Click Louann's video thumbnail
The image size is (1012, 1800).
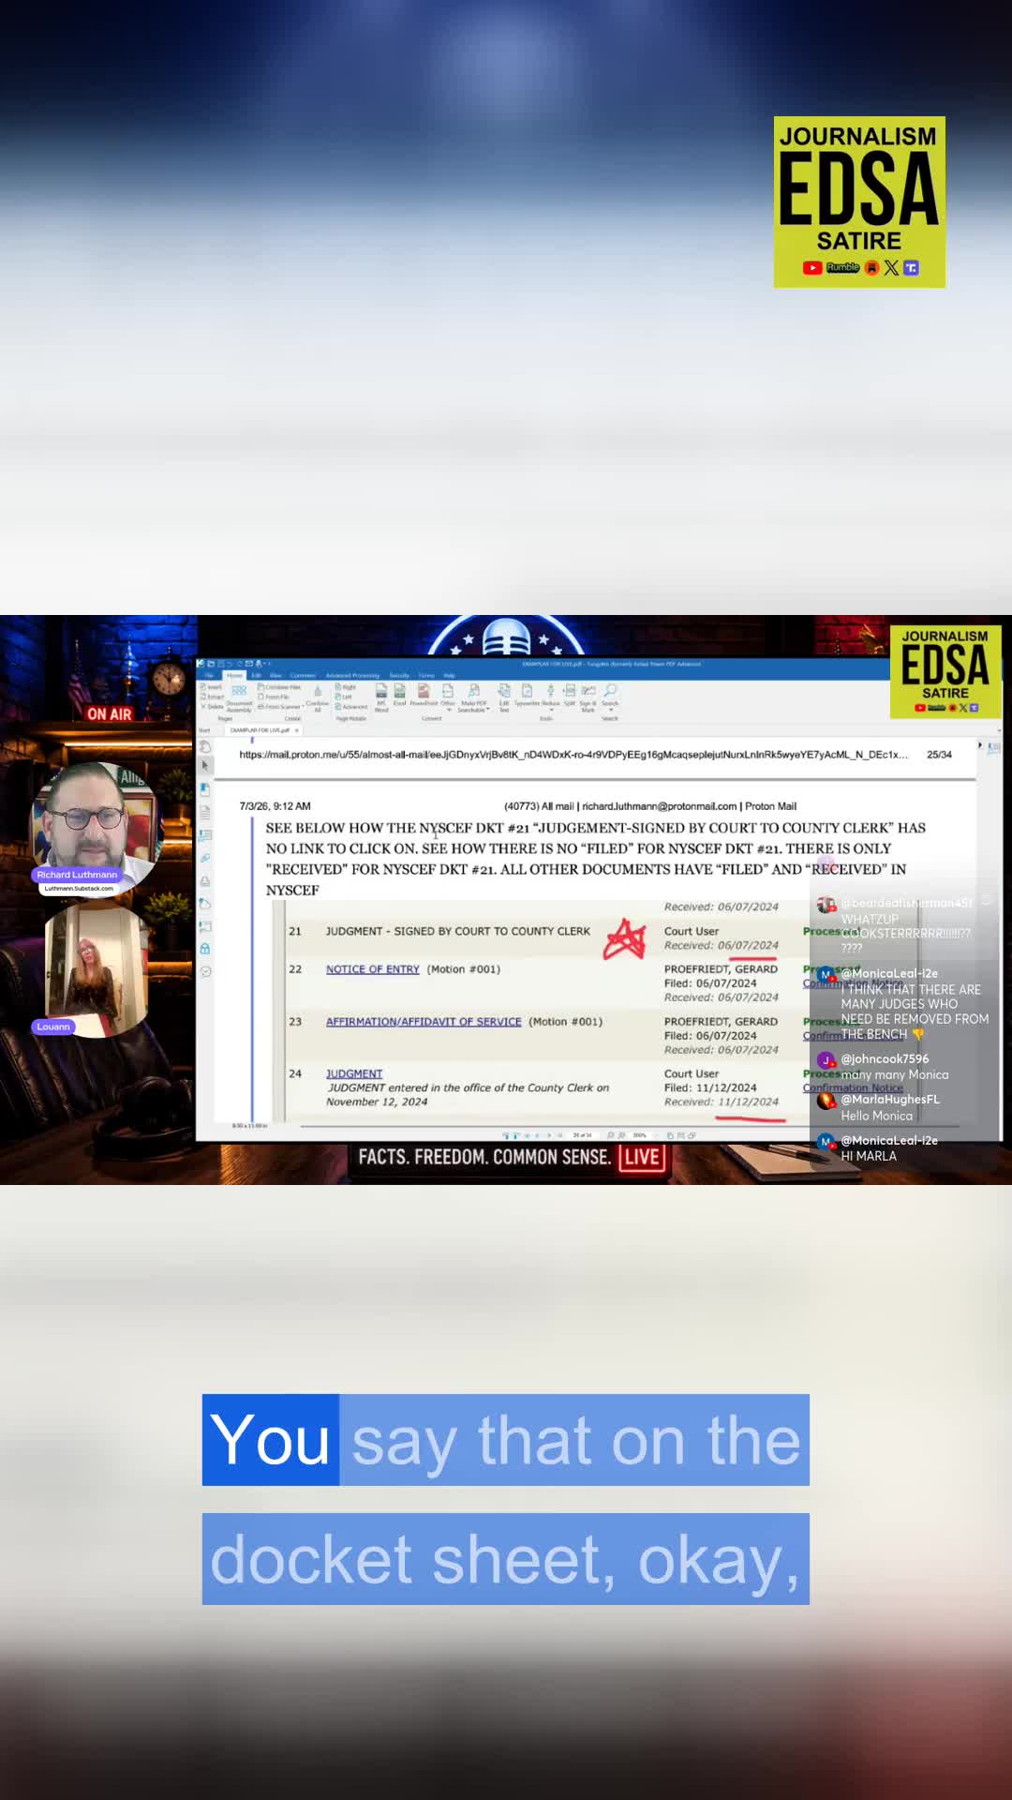(97, 968)
